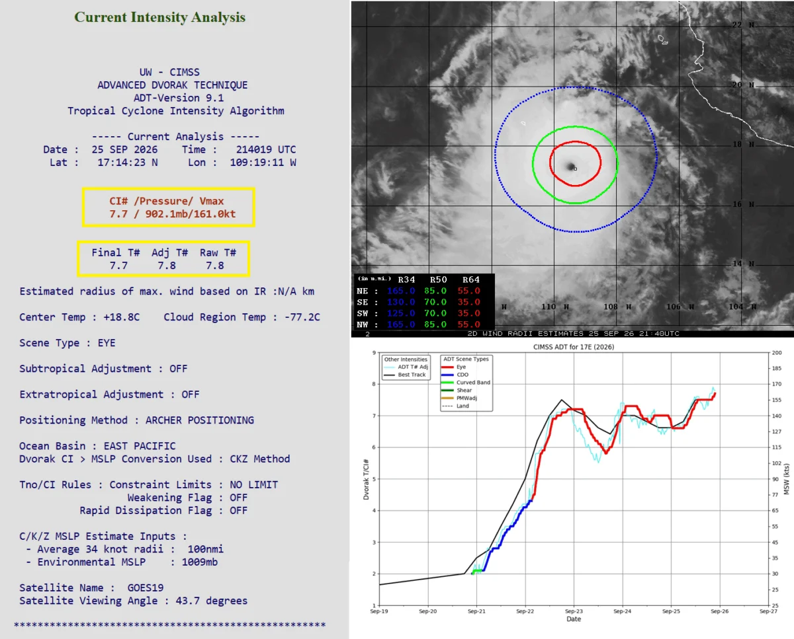Select the "UW - CIMSS" line
Image resolution: width=794 pixels, height=639 pixels.
pos(169,72)
